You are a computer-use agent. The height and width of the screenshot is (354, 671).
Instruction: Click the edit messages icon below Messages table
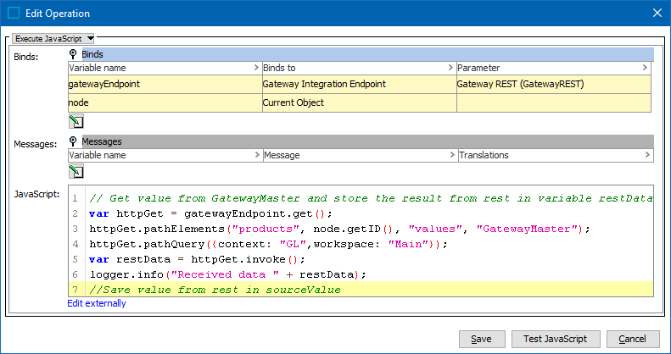coord(75,171)
